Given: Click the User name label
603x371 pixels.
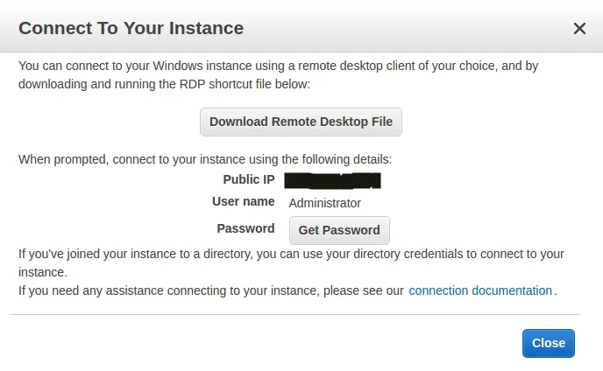Looking at the screenshot, I should (x=243, y=202).
